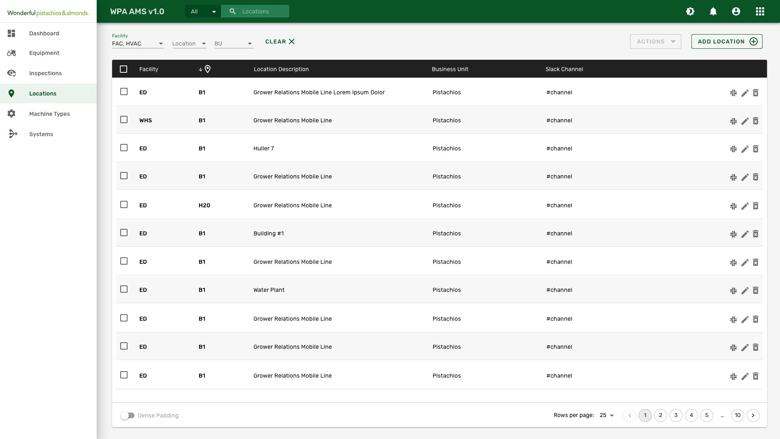Toggle Dense Padding switch
This screenshot has height=439, width=780.
point(128,415)
